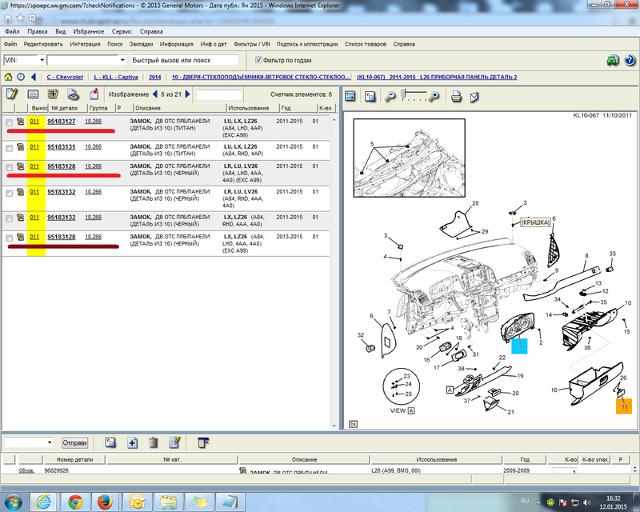Tick the LR, LU, LV26 RHD row checkbox for 95183132

9,193
